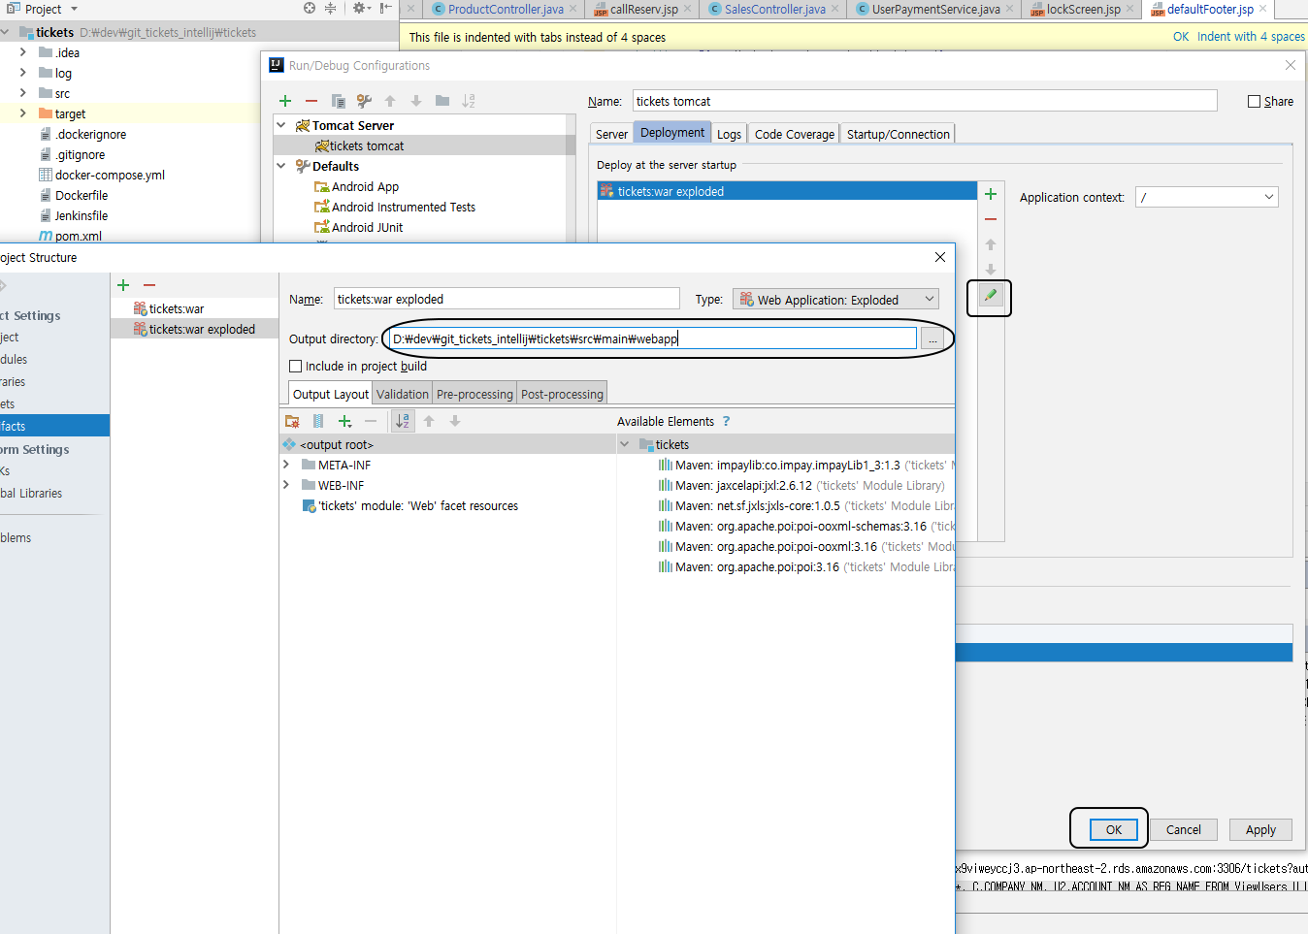Open the Application context dropdown
Image resolution: width=1308 pixels, height=934 pixels.
(1207, 197)
